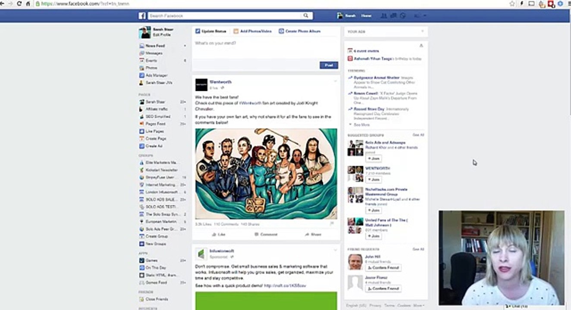Open SEO Simplified page in sidebar
The width and height of the screenshot is (571, 310).
tap(158, 117)
